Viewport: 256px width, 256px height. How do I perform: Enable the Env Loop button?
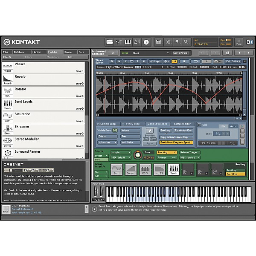click(x=166, y=131)
